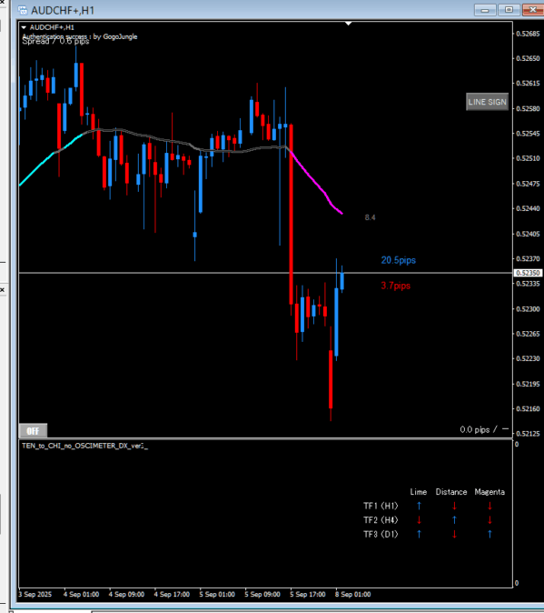Minimize the AUDCHF+,H1 chart window
Screen dimensions: 544x613
485,10
